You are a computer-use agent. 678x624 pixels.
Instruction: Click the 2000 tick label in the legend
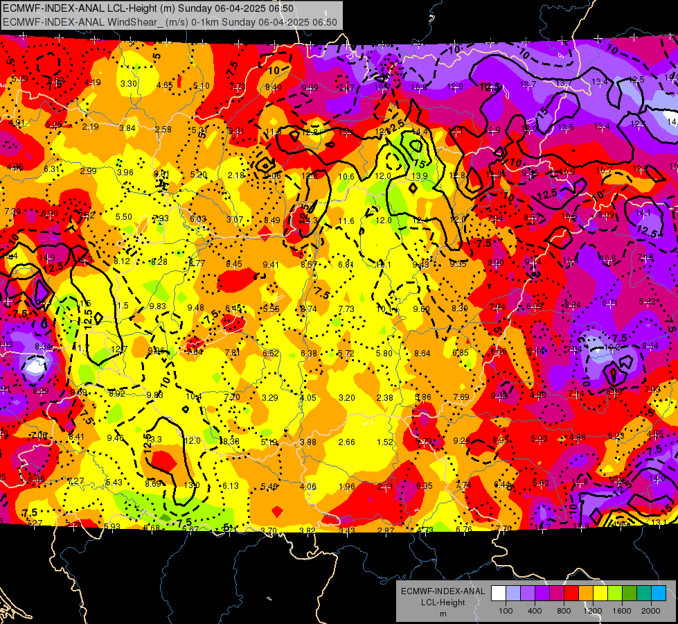coord(651,611)
